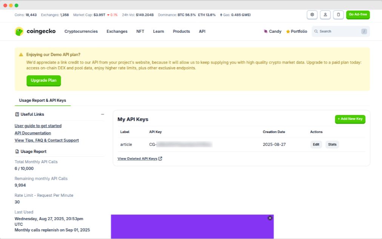Close the purple banner ad
Image resolution: width=382 pixels, height=239 pixels.
270,218
